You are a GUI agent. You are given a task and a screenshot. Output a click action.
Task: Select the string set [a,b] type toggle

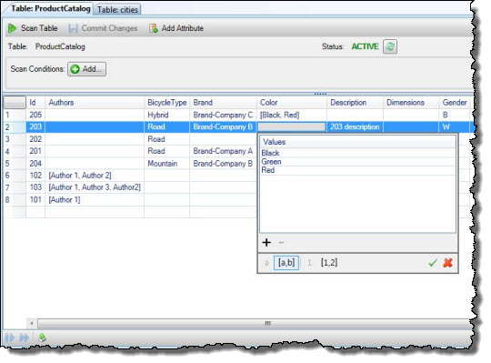[x=286, y=262]
